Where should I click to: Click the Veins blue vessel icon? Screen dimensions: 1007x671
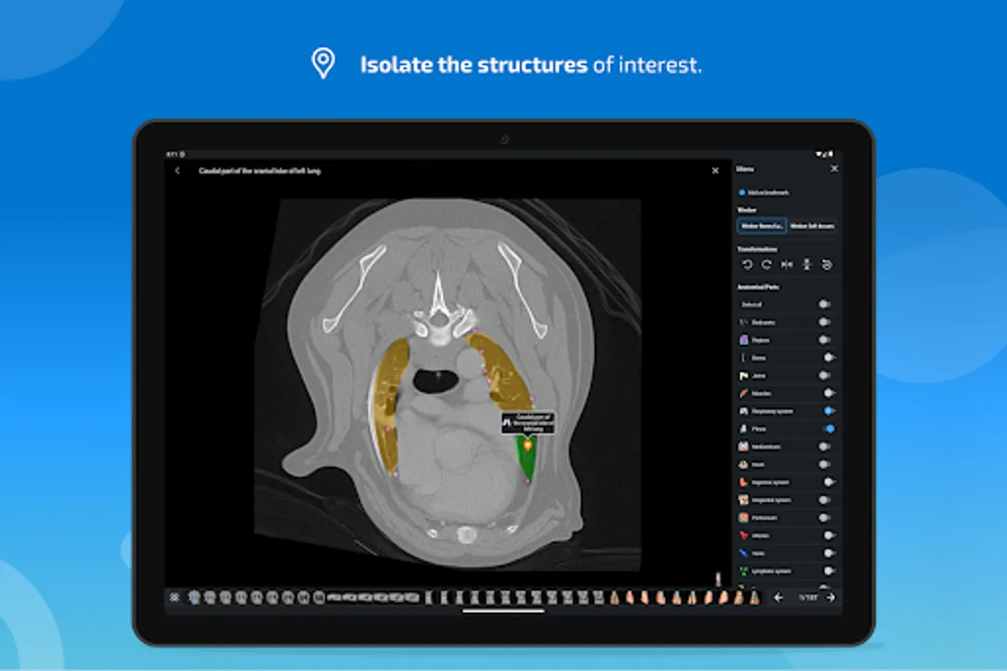[x=743, y=553]
